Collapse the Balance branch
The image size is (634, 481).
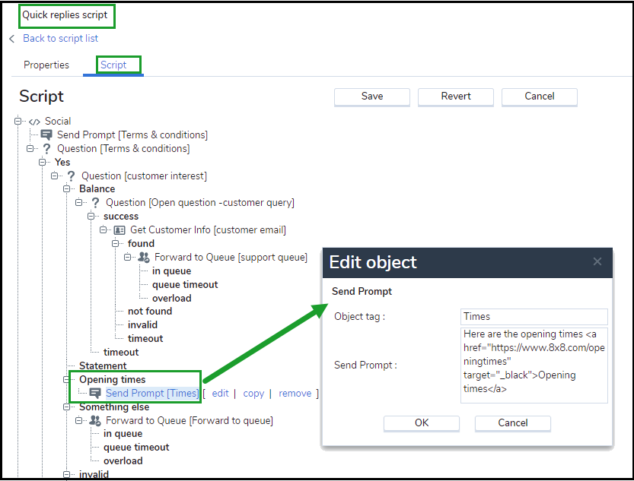pyautogui.click(x=66, y=189)
